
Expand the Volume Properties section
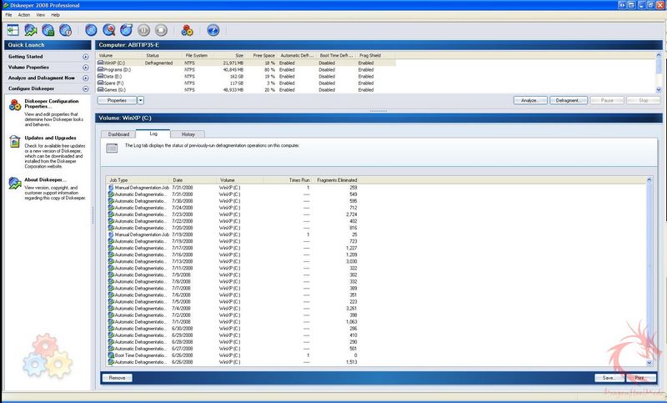coord(85,67)
